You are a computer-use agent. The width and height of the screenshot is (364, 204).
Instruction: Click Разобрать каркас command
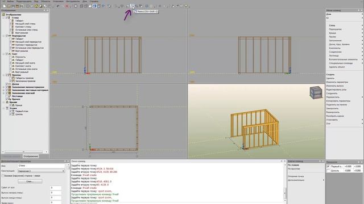(x=335, y=116)
